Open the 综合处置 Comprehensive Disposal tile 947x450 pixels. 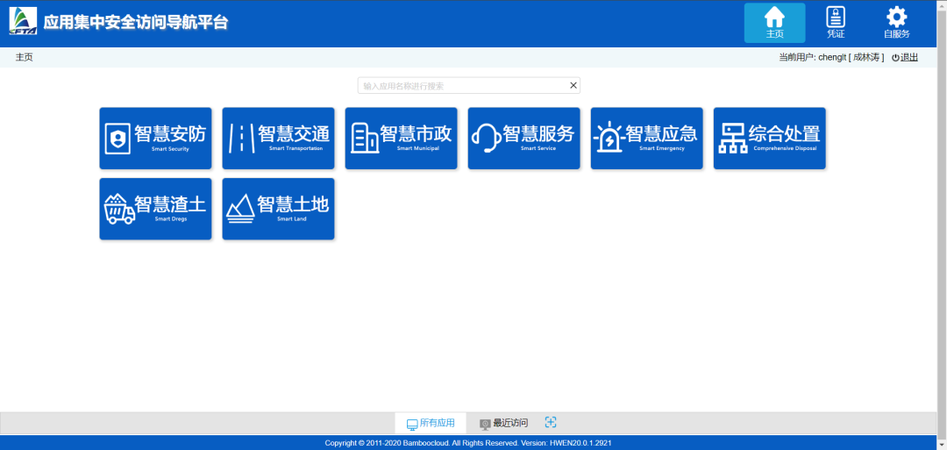coord(770,139)
